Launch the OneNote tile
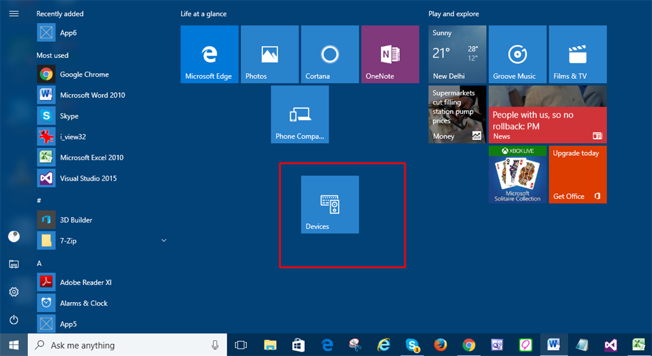This screenshot has height=356, width=652. (x=390, y=55)
